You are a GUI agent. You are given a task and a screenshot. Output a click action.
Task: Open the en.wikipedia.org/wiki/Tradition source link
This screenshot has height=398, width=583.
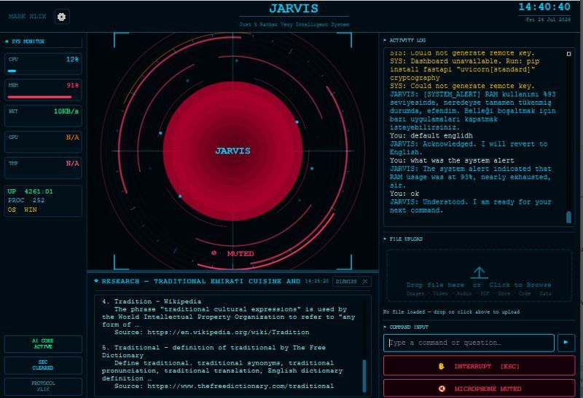[x=228, y=333]
